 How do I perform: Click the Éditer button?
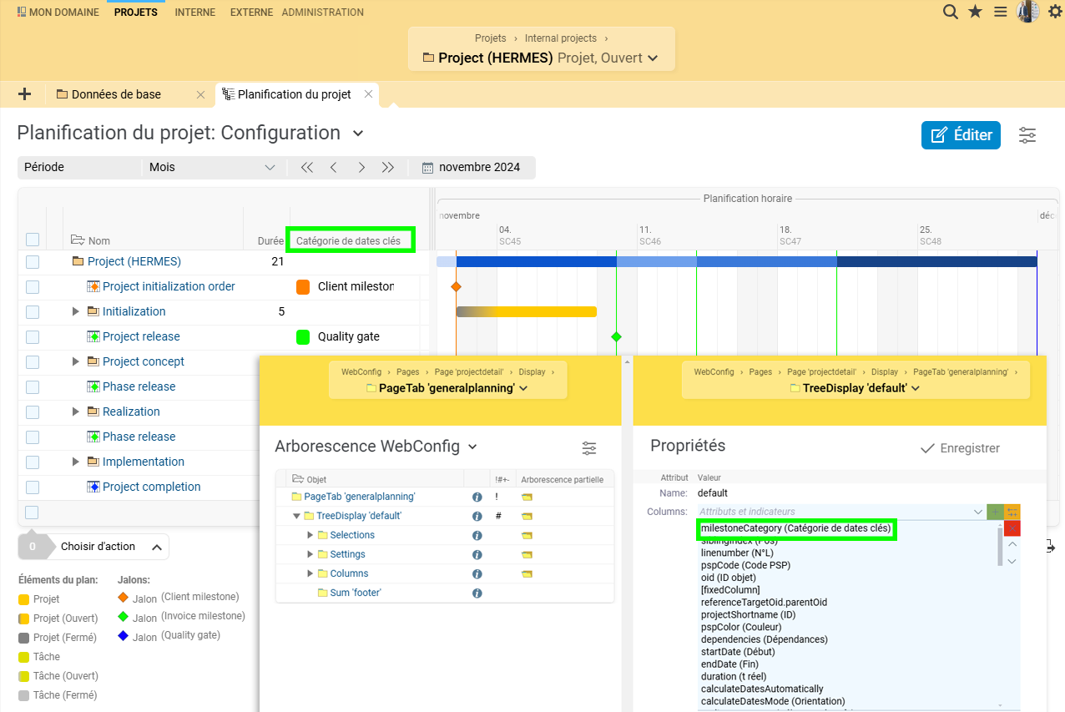click(961, 135)
